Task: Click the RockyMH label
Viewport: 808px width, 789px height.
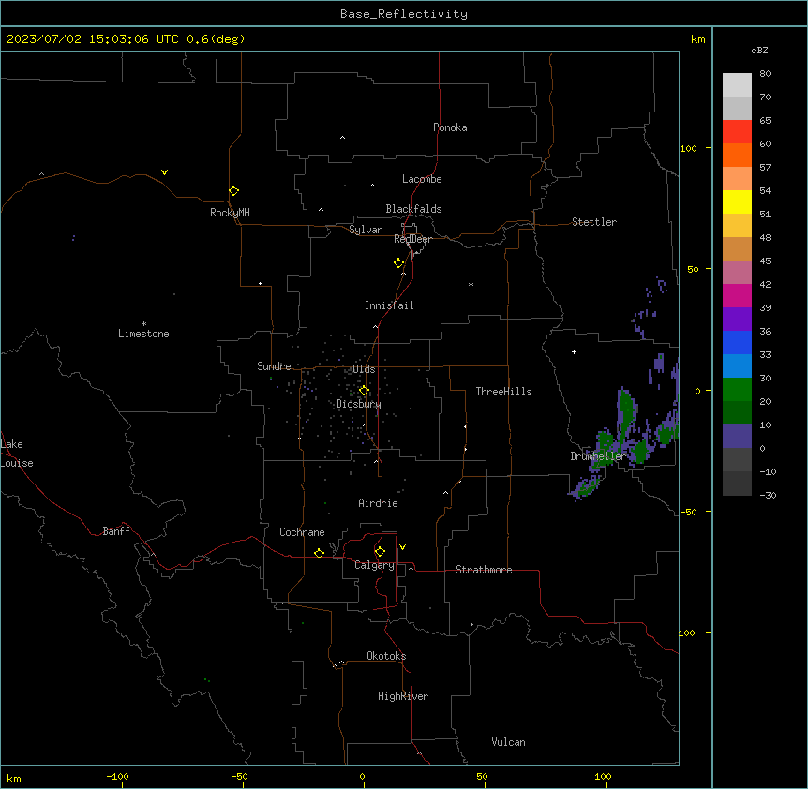Action: coord(230,213)
